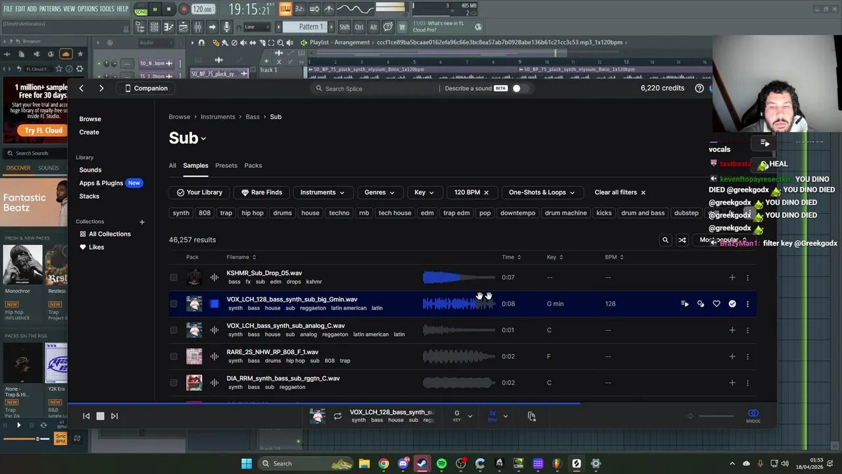Click the Instruments breadcrumb link
Image resolution: width=842 pixels, height=474 pixels.
tap(218, 117)
